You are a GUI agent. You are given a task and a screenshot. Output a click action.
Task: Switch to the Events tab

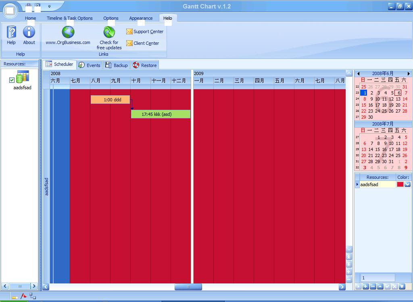click(x=89, y=65)
